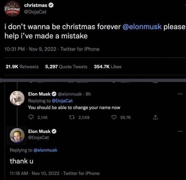Open the three-dot menu on the "thank u" tweet
Screen dimensions: 186x180
(x=180, y=131)
